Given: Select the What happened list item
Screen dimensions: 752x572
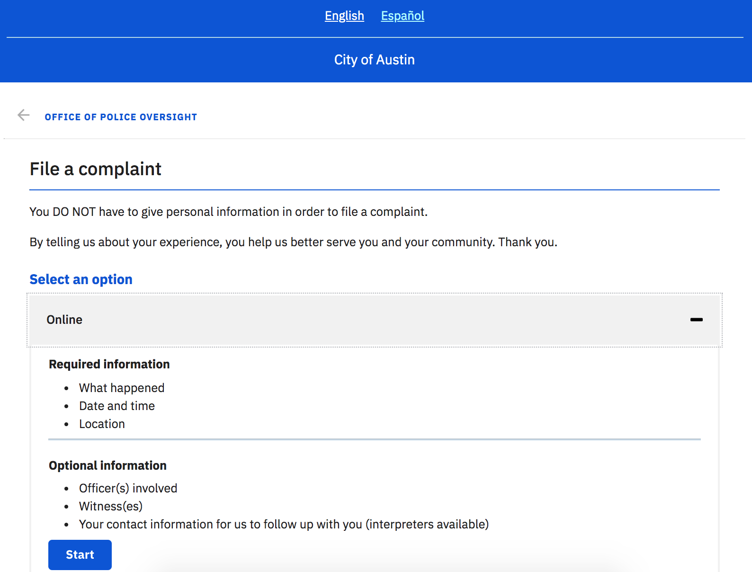Looking at the screenshot, I should click(122, 388).
